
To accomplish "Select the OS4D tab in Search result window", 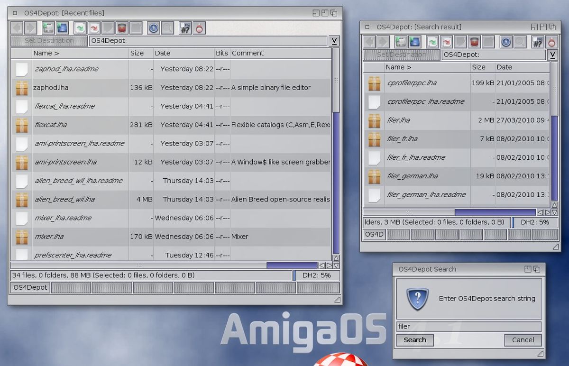I will pos(374,234).
